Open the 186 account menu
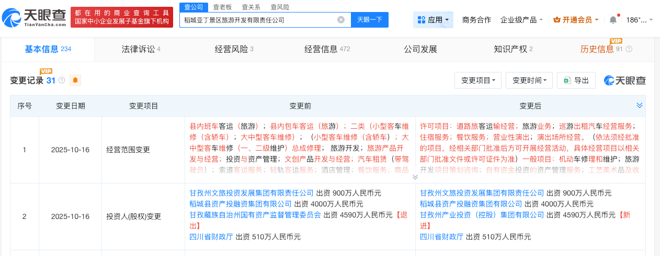The height and width of the screenshot is (256, 660). (640, 20)
